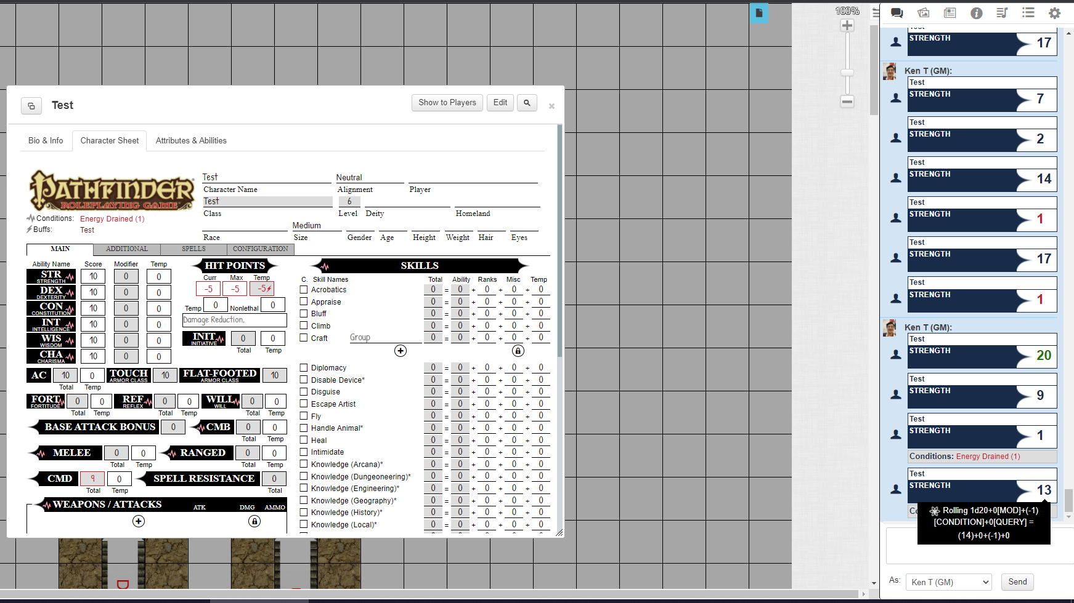Select the SPELLS sheet tab

coord(193,249)
